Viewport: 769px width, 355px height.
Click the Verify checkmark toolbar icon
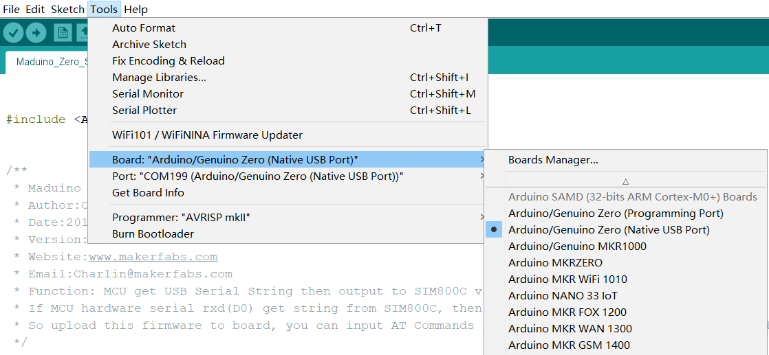click(x=13, y=33)
